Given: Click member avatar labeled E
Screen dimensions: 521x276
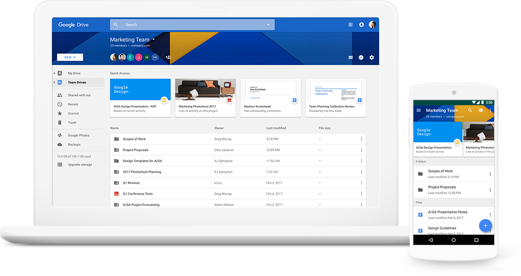Looking at the screenshot, I should coord(130,57).
